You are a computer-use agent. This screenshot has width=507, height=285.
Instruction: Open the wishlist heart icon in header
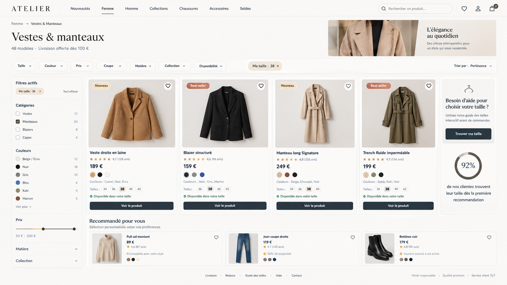coord(464,9)
